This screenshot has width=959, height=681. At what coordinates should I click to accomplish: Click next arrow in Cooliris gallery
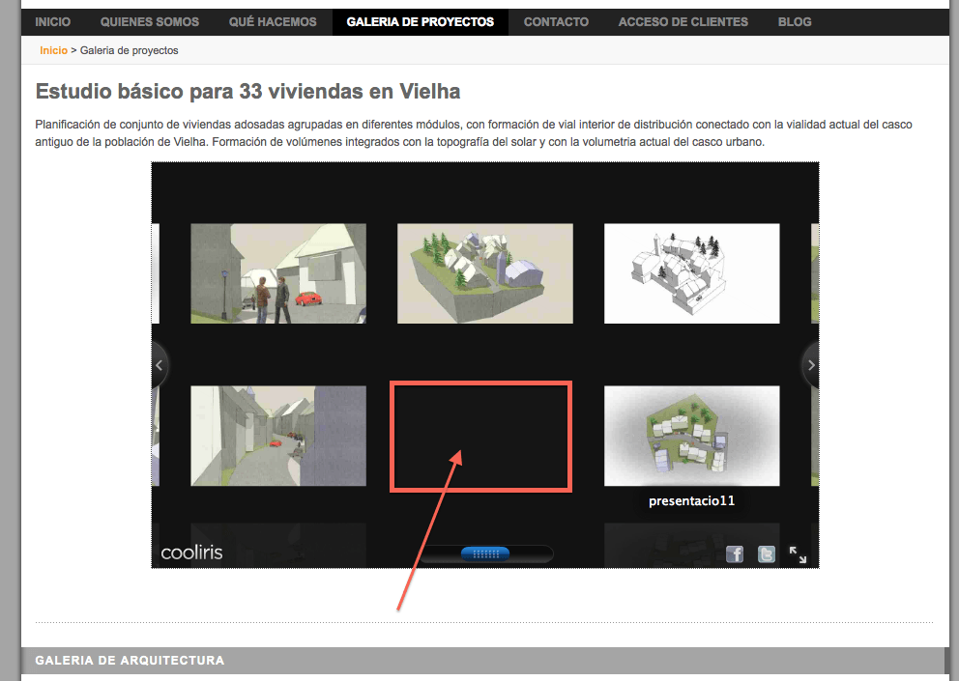tap(811, 365)
